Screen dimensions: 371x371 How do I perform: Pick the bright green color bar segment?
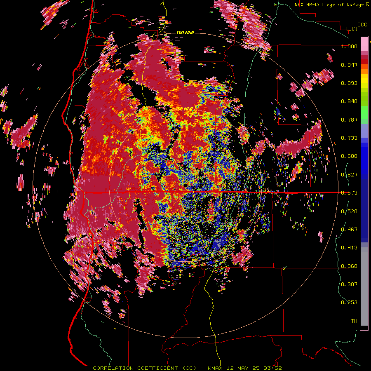364,113
